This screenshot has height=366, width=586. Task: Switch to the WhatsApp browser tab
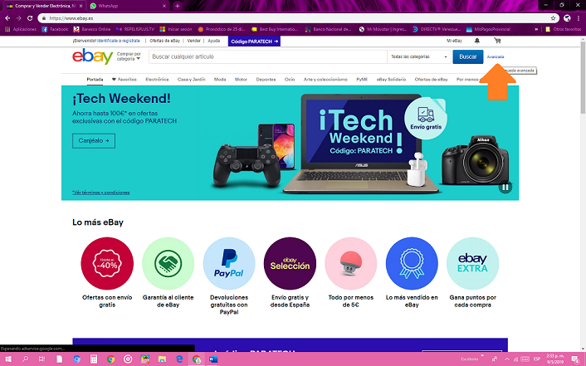pos(128,6)
